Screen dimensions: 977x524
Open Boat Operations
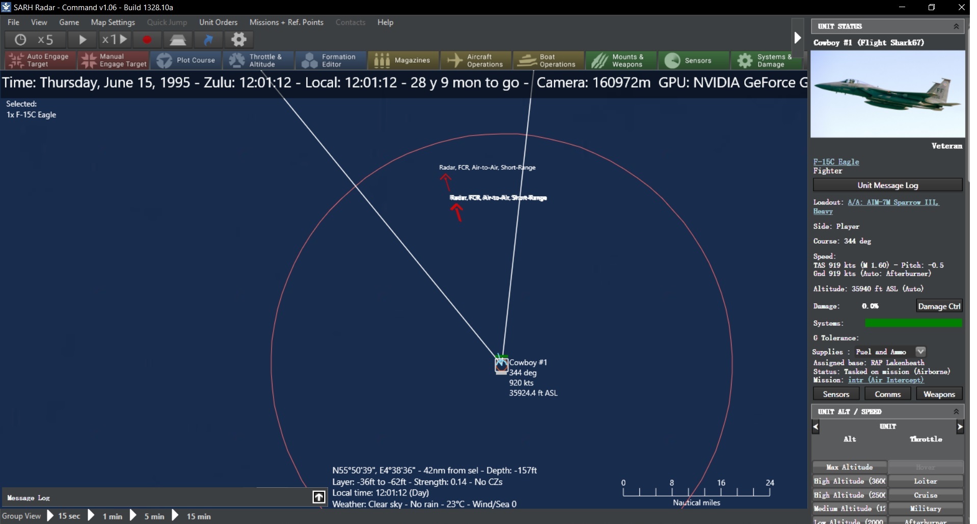pos(549,60)
